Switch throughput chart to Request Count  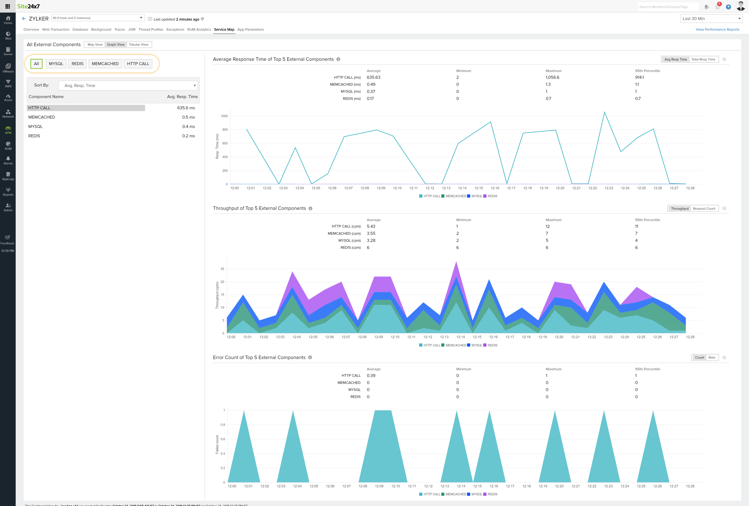tap(704, 209)
